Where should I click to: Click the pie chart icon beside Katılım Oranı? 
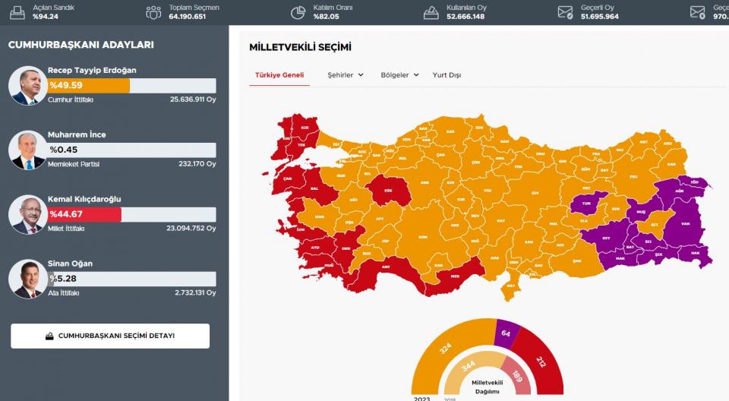(298, 11)
